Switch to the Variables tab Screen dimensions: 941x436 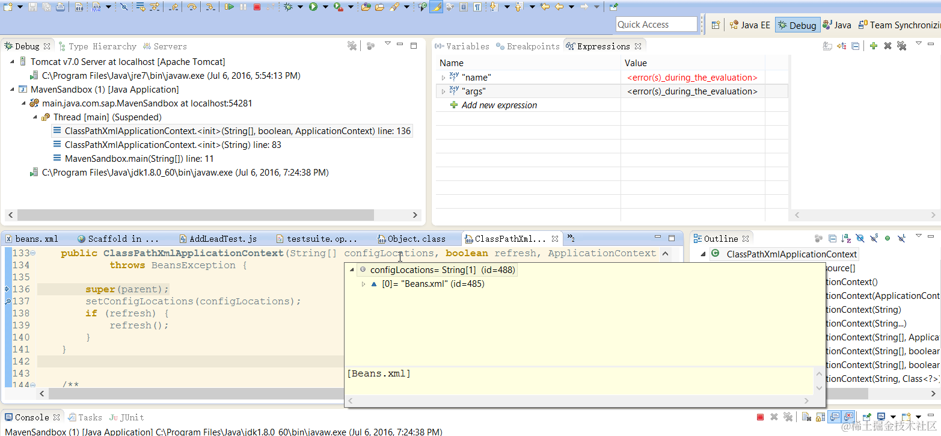[x=462, y=46]
